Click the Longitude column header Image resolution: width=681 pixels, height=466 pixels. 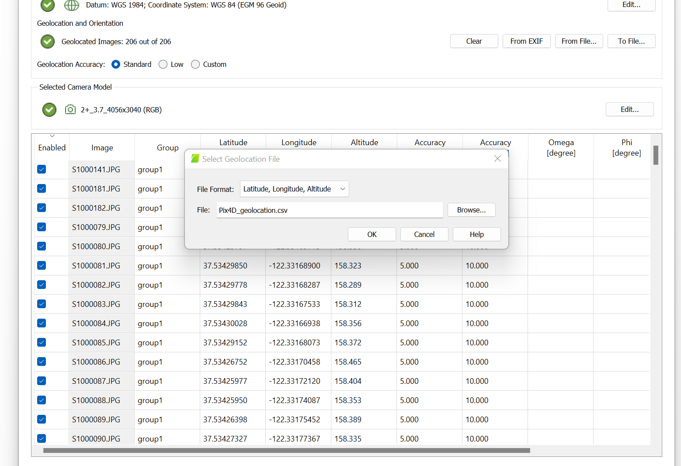(299, 143)
